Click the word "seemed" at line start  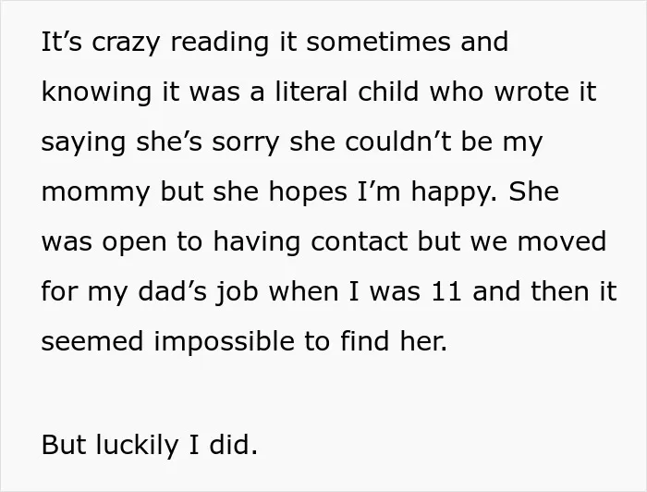(92, 342)
